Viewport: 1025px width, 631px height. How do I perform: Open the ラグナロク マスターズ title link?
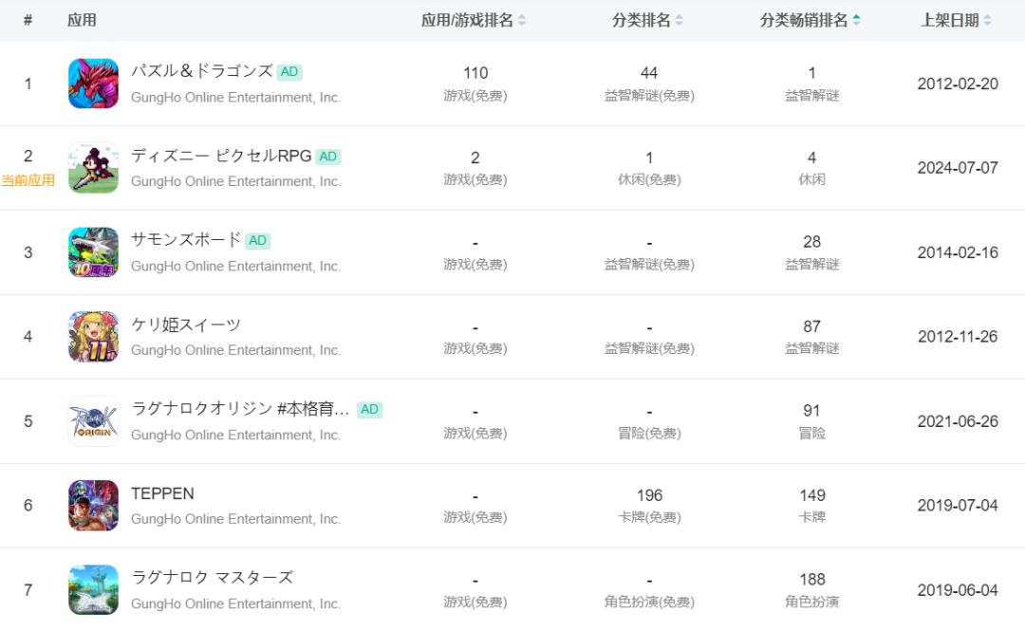point(212,577)
